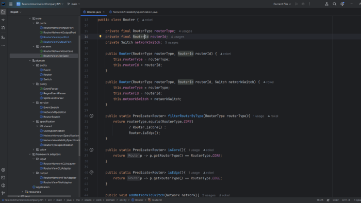Click the project tree horizontal scrollbar

tap(39, 196)
